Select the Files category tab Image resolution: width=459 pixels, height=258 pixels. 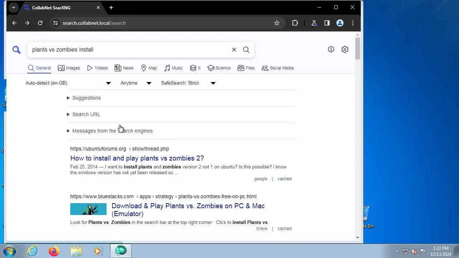coord(246,68)
